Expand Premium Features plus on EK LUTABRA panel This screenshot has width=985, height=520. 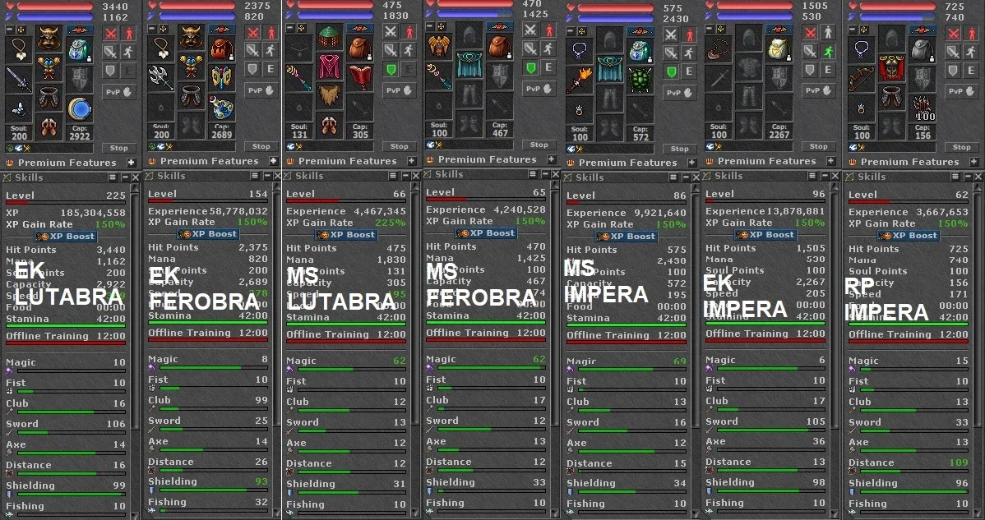pos(132,163)
